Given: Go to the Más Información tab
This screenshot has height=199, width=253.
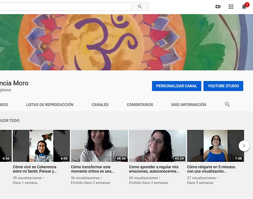Looking at the screenshot, I should (189, 104).
